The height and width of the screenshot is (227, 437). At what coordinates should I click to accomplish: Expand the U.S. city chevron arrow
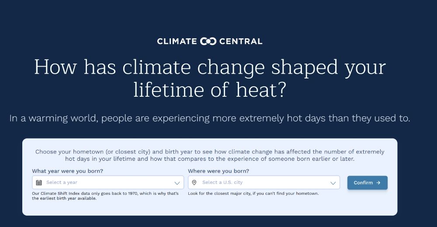coord(333,183)
